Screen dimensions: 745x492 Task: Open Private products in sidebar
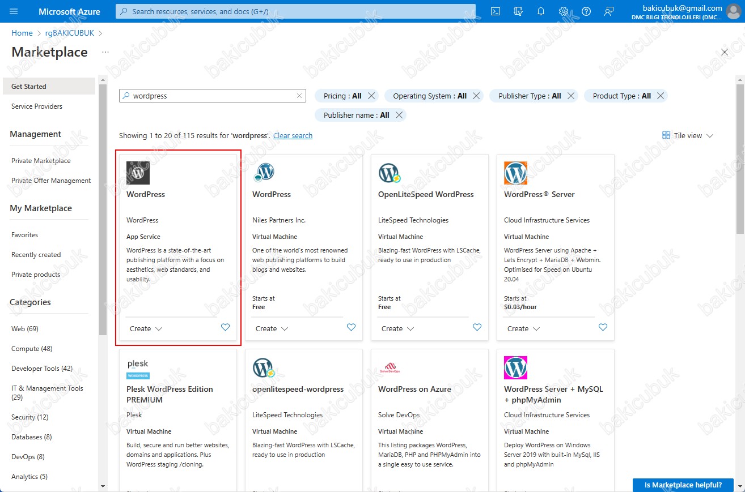pyautogui.click(x=36, y=274)
